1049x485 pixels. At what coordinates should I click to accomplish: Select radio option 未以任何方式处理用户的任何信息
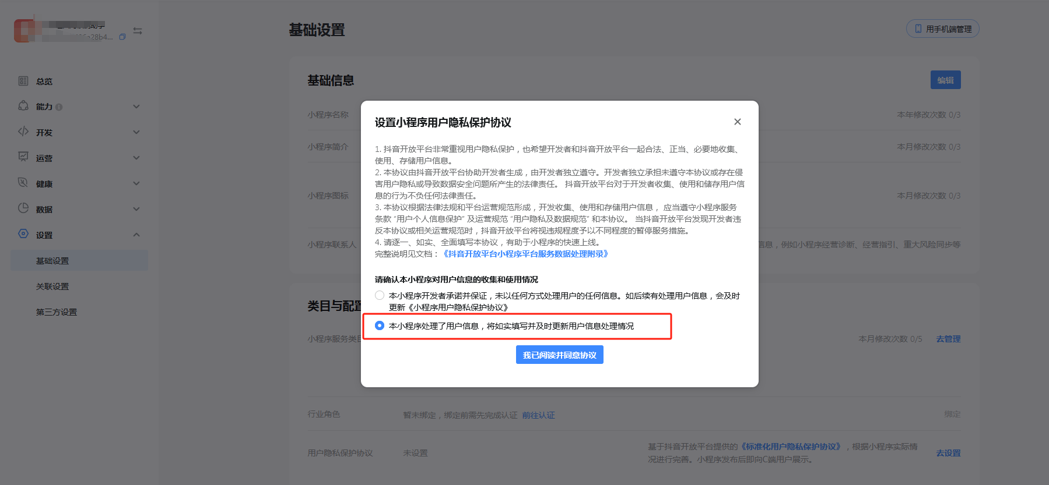[x=380, y=295]
